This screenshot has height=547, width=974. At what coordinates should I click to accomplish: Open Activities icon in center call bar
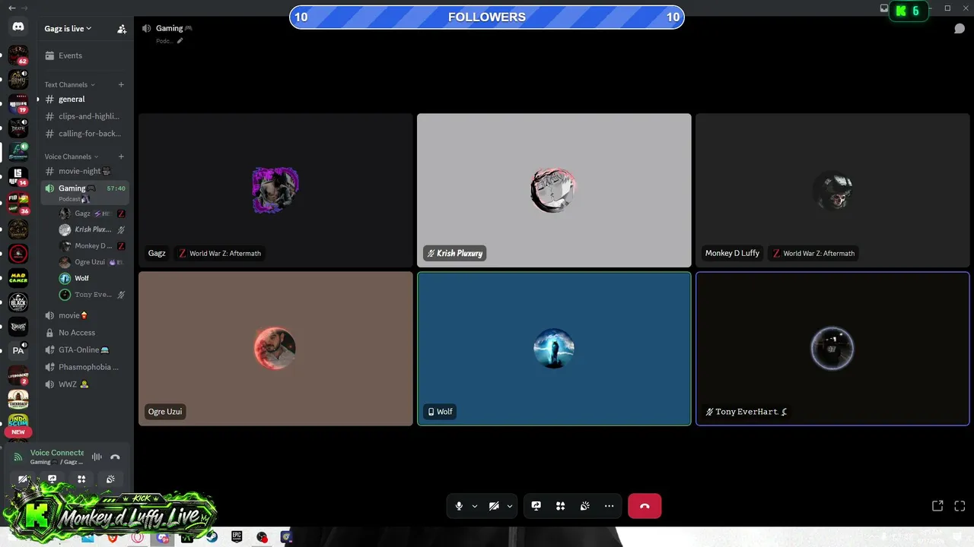click(x=560, y=506)
